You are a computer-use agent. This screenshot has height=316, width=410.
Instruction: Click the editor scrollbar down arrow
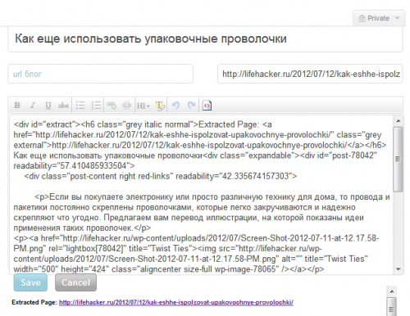pyautogui.click(x=399, y=269)
